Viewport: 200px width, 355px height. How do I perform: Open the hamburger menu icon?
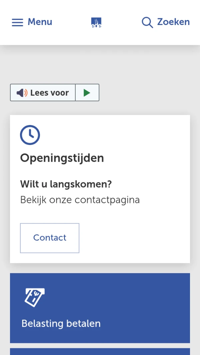tap(17, 22)
